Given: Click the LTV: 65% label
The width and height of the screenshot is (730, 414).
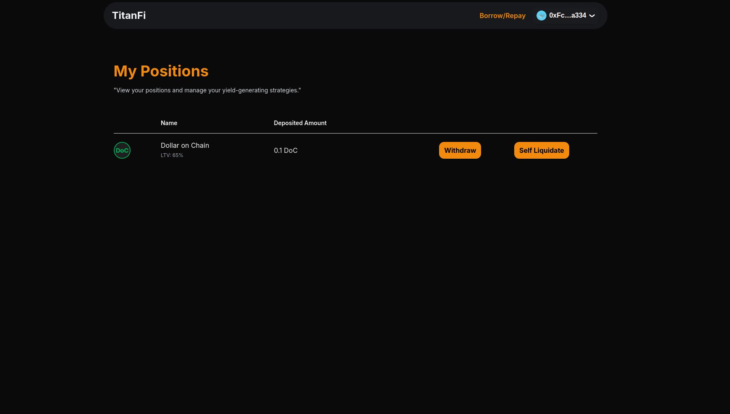Looking at the screenshot, I should (172, 155).
